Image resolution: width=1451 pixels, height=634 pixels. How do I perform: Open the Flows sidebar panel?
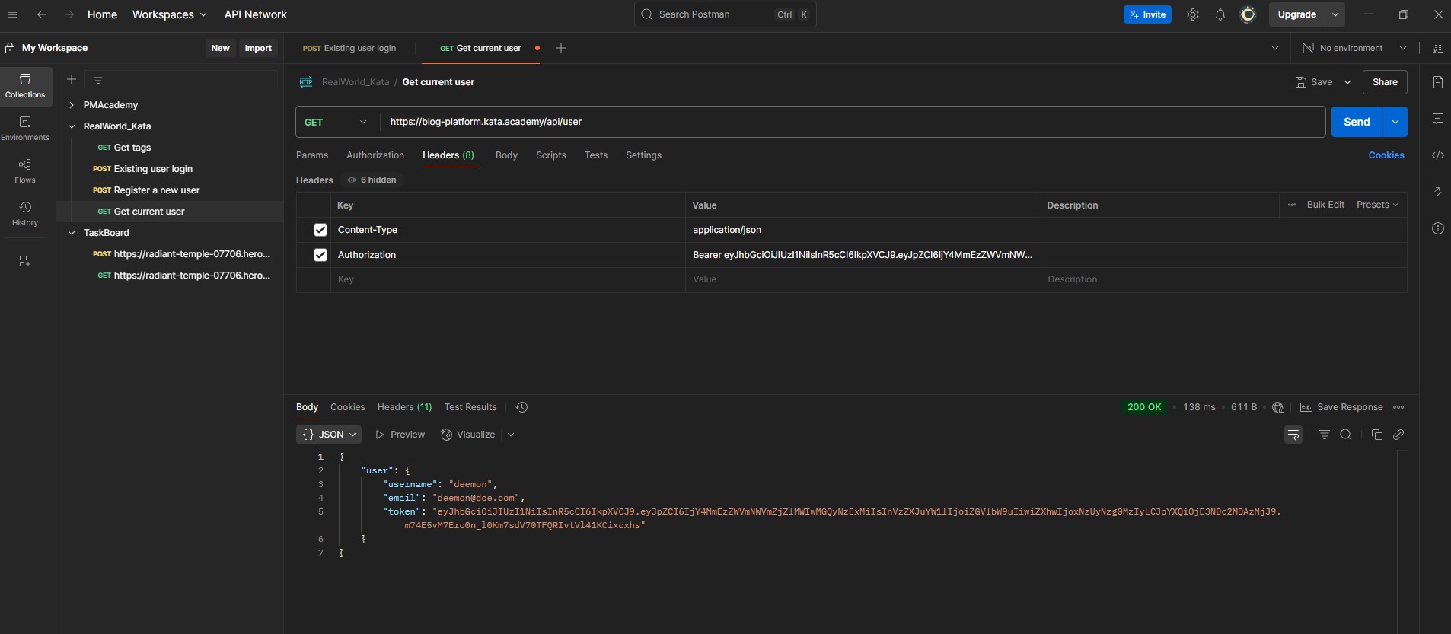[25, 171]
